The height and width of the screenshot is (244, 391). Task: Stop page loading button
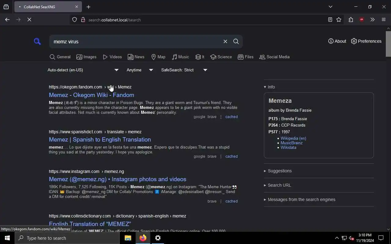pyautogui.click(x=29, y=20)
